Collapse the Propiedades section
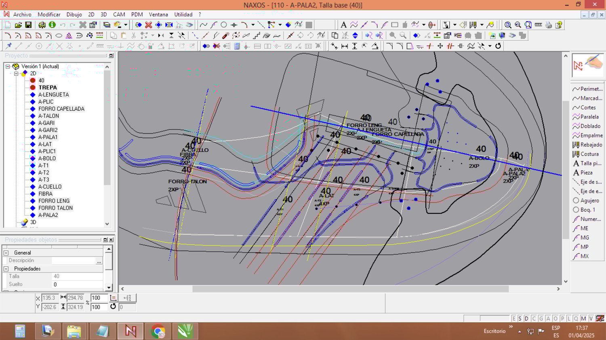 pyautogui.click(x=6, y=269)
